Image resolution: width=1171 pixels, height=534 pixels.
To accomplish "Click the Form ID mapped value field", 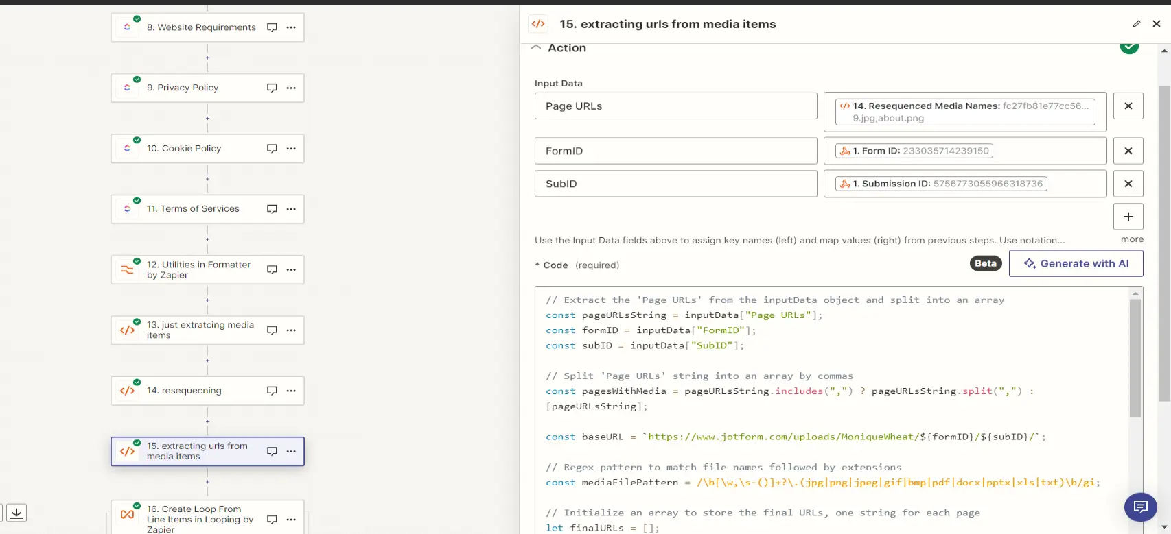I will 965,151.
